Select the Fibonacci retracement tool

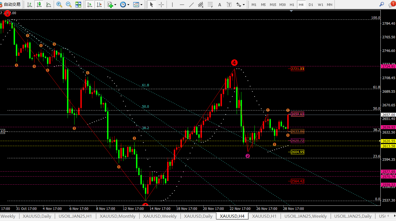pyautogui.click(x=210, y=4)
